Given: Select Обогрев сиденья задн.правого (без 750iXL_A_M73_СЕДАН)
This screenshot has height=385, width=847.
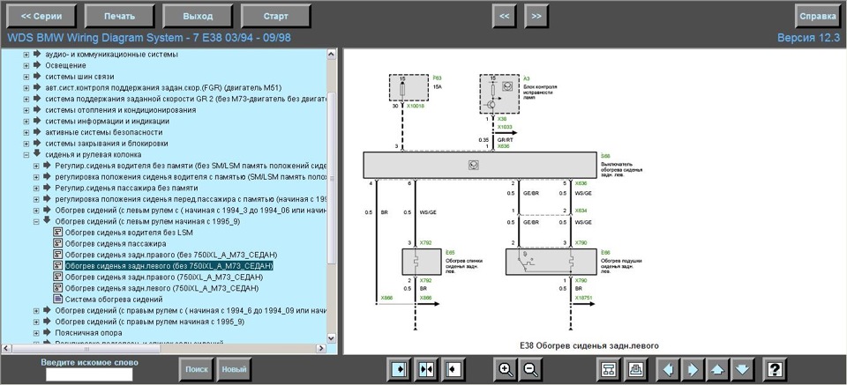Looking at the screenshot, I should (x=171, y=255).
